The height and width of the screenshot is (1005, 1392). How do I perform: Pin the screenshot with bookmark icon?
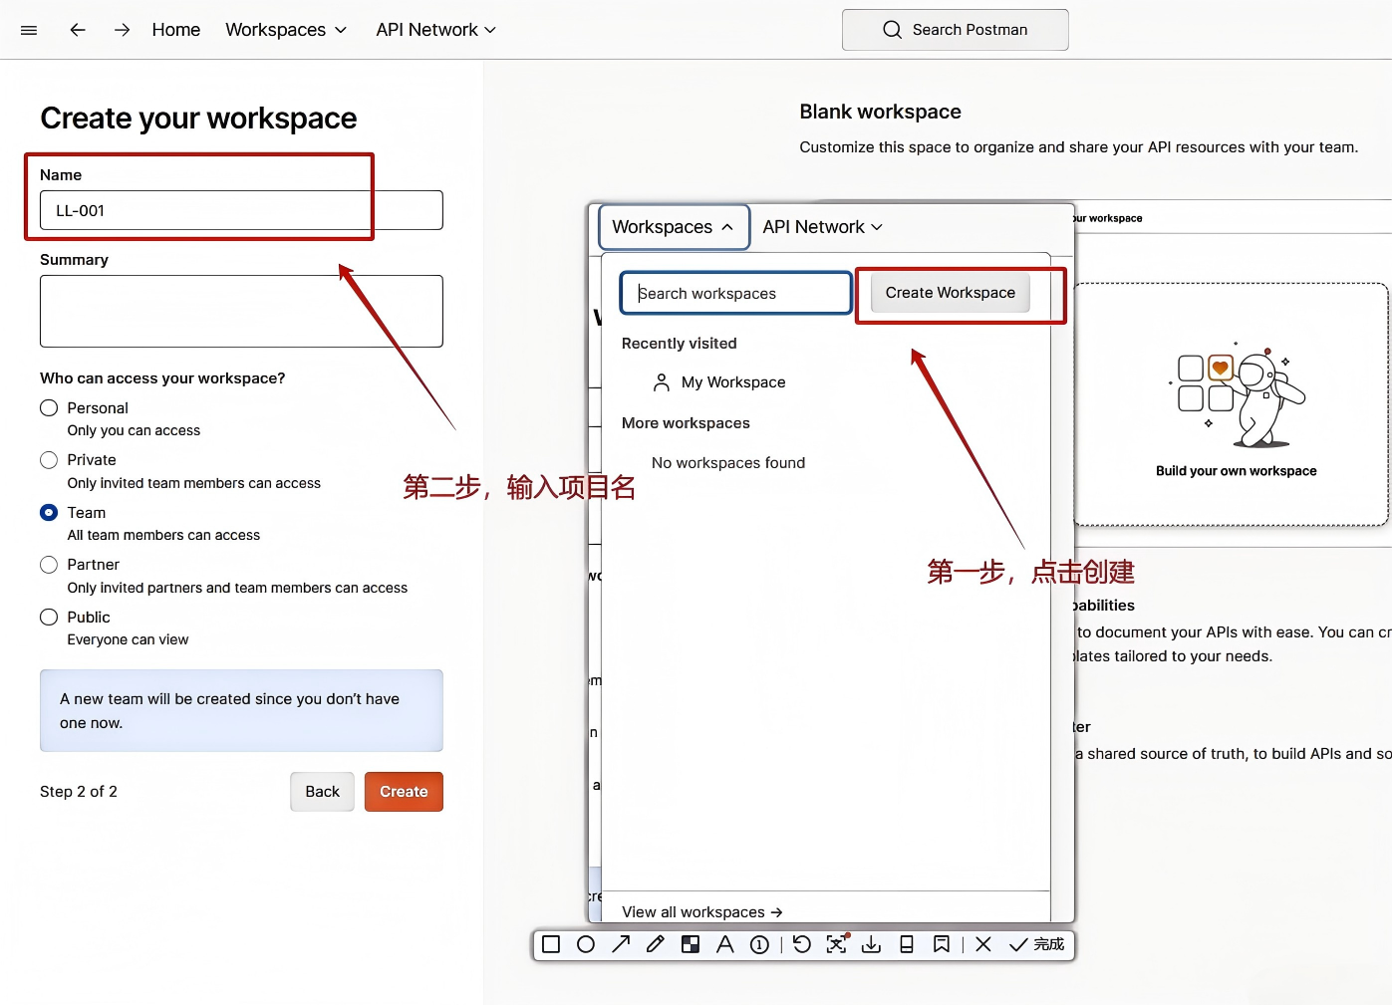942,944
